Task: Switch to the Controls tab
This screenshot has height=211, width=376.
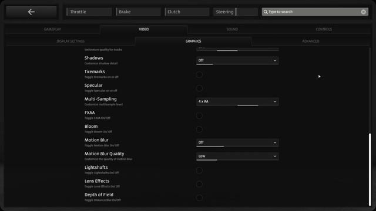Action: point(324,29)
